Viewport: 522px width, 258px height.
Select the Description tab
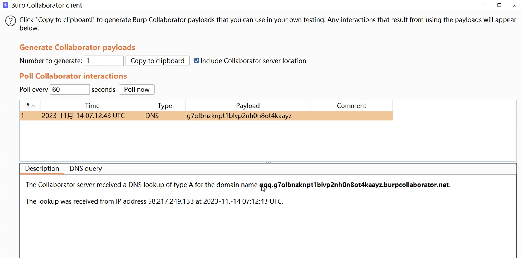tap(42, 168)
